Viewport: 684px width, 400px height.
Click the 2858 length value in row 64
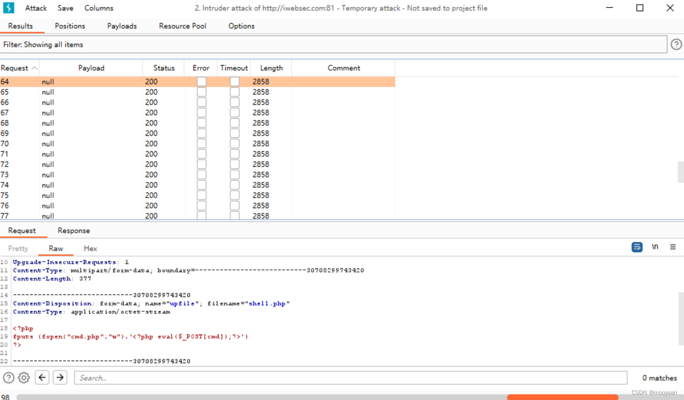tap(261, 81)
